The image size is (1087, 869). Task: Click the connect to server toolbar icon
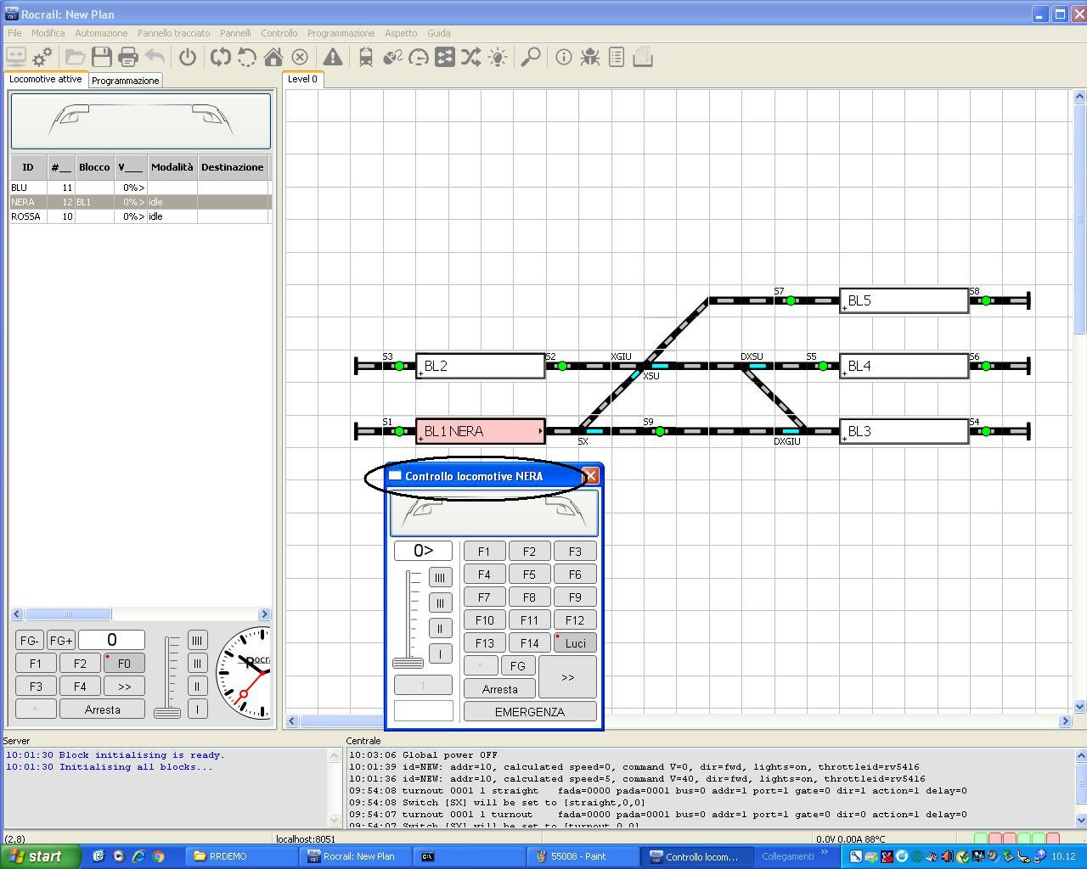tap(16, 57)
